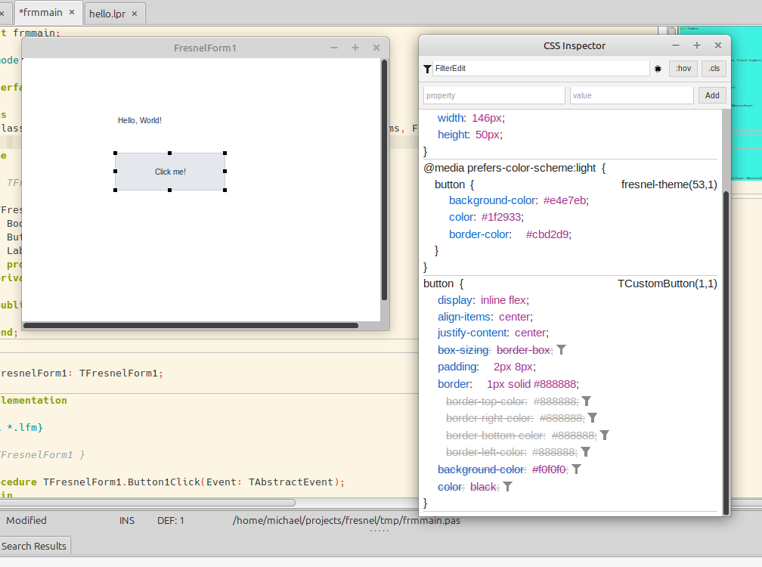The height and width of the screenshot is (567, 762).
Task: Click the source editor horizontal scrollbar
Action: click(x=146, y=503)
